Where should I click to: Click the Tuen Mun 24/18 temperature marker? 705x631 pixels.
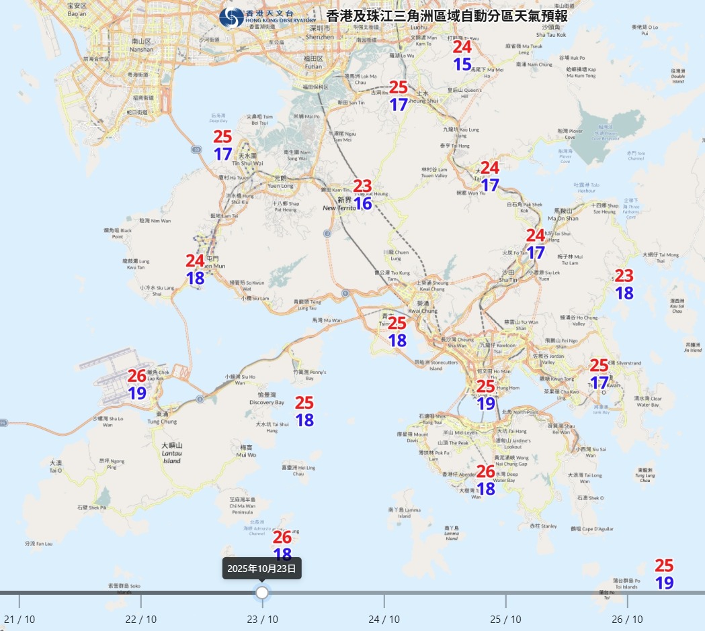[196, 269]
